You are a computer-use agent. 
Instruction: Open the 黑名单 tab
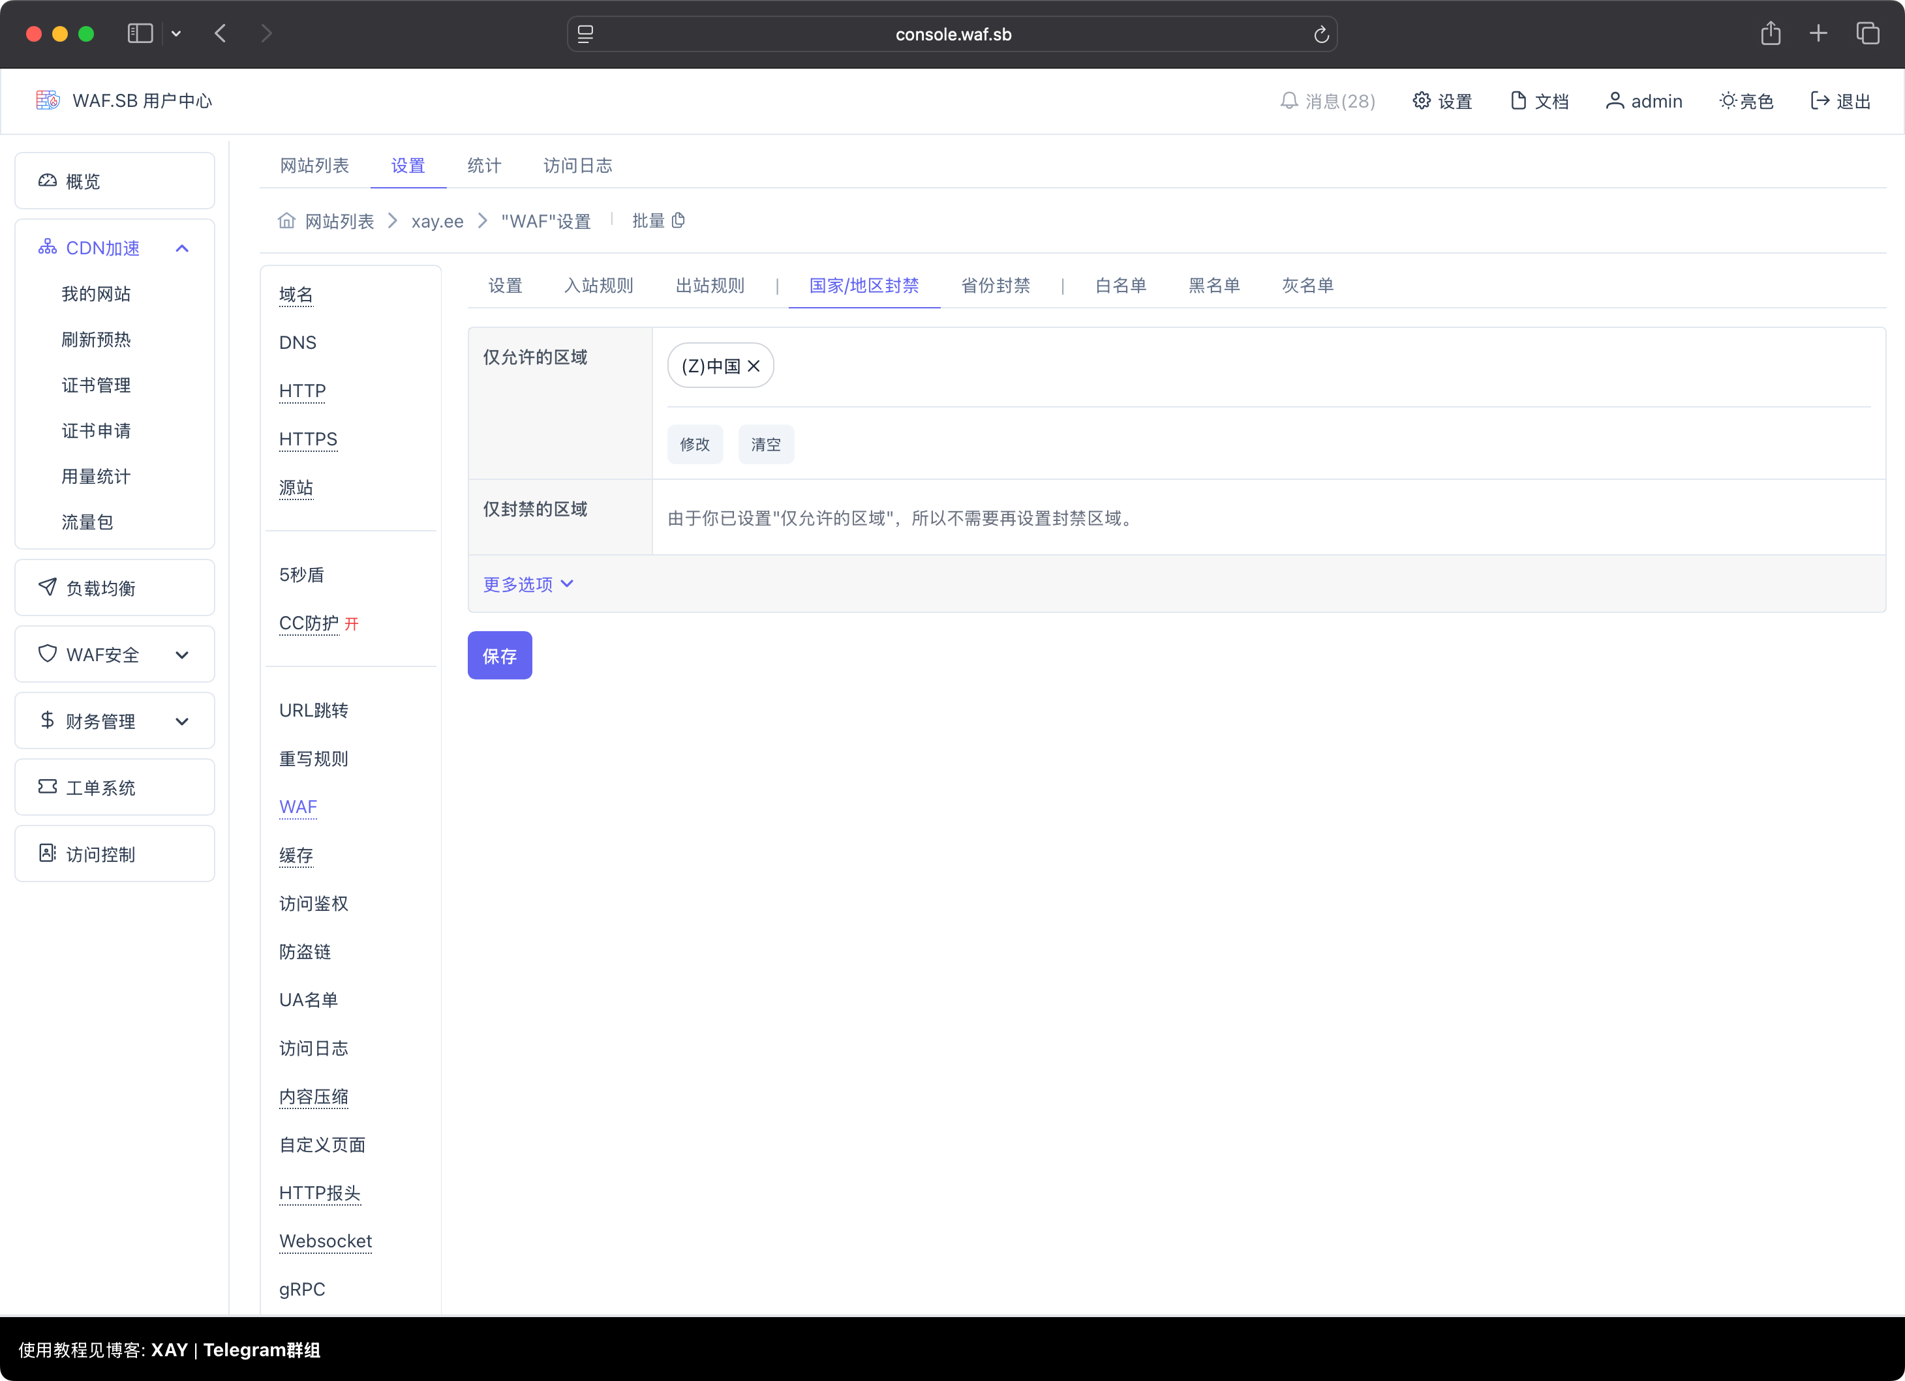coord(1215,286)
